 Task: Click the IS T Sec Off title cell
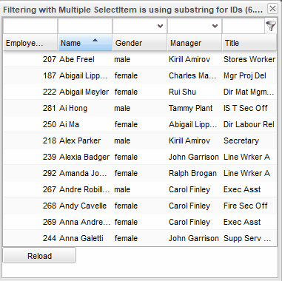point(249,108)
